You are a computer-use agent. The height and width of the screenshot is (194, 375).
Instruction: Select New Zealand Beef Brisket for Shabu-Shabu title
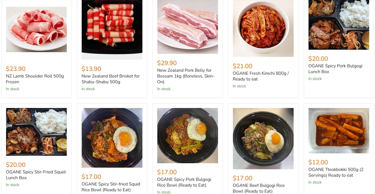110,79
